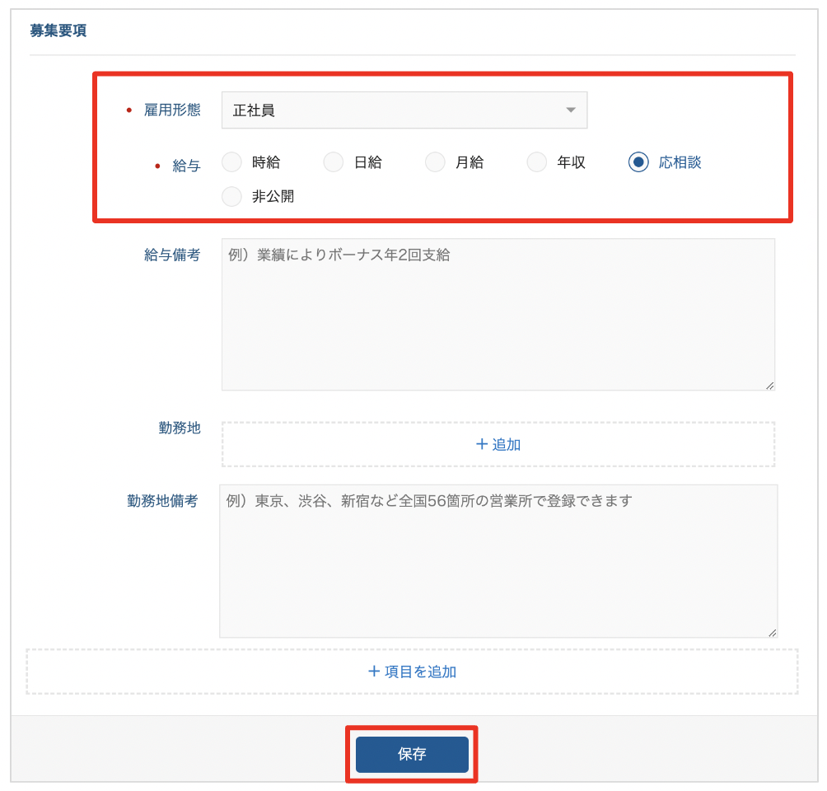Image resolution: width=827 pixels, height=791 pixels.
Task: Click the 給与備考 textarea resize handle
Action: coord(770,385)
